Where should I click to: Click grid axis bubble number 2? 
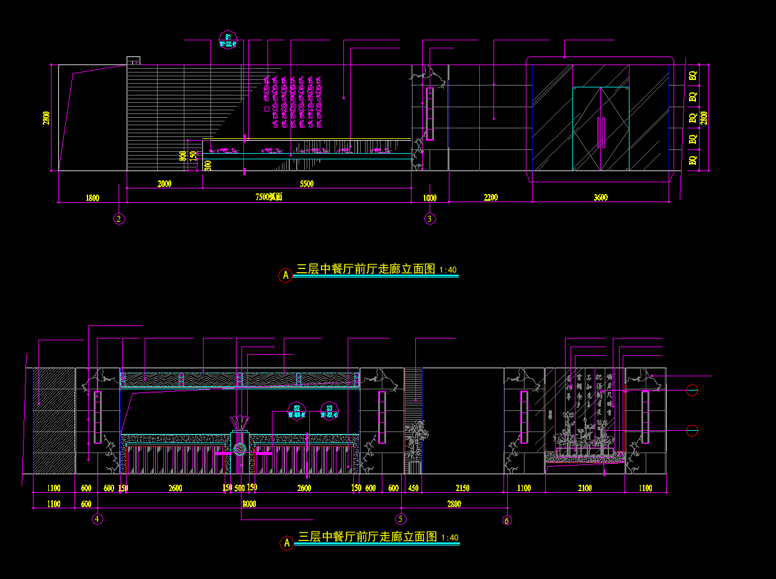(x=119, y=218)
